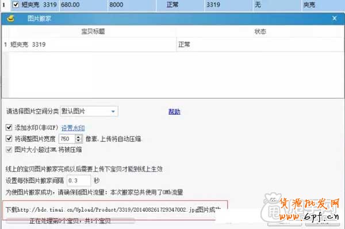This screenshot has width=345, height=229.
Task: Open the 默认图片 category dropdown
Action: point(89,111)
